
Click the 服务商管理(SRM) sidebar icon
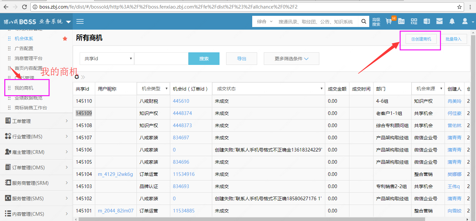(8, 183)
